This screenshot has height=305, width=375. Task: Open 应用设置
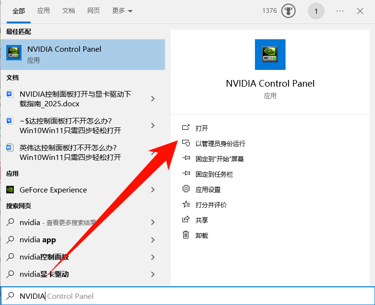[x=208, y=190]
